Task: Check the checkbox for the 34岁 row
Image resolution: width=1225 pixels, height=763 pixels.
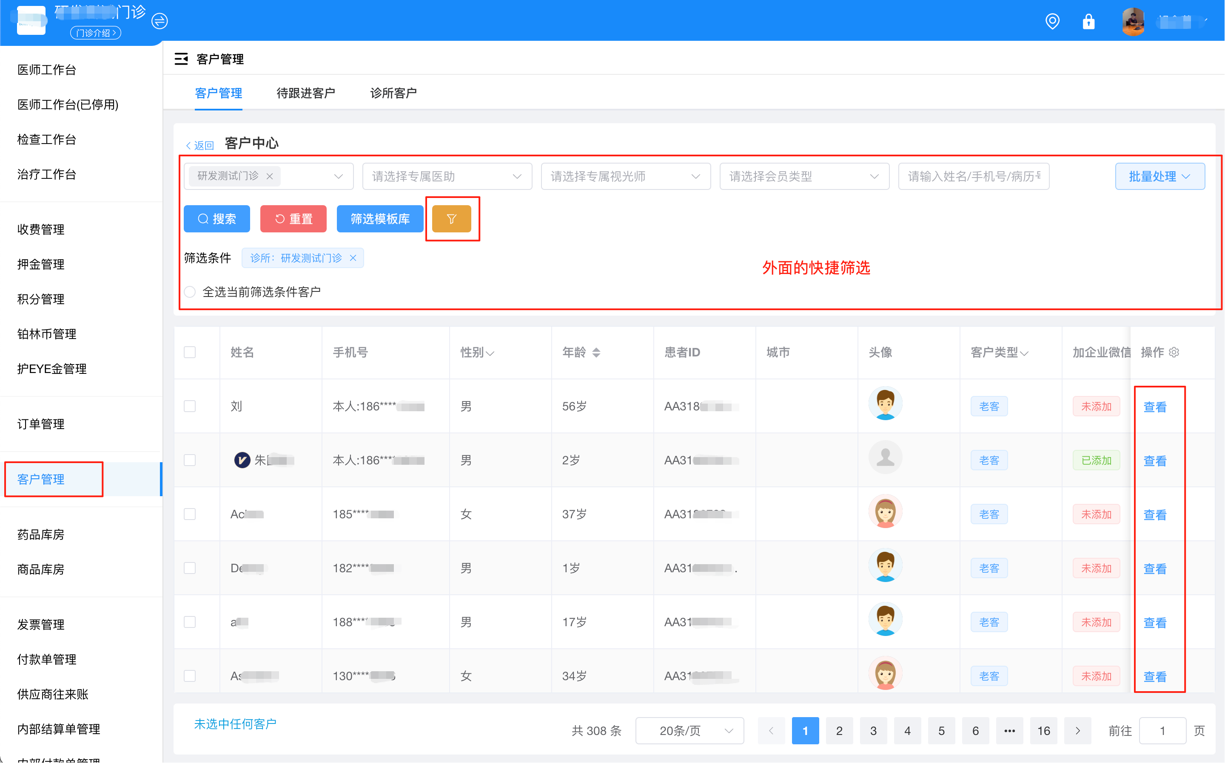Action: (x=190, y=676)
